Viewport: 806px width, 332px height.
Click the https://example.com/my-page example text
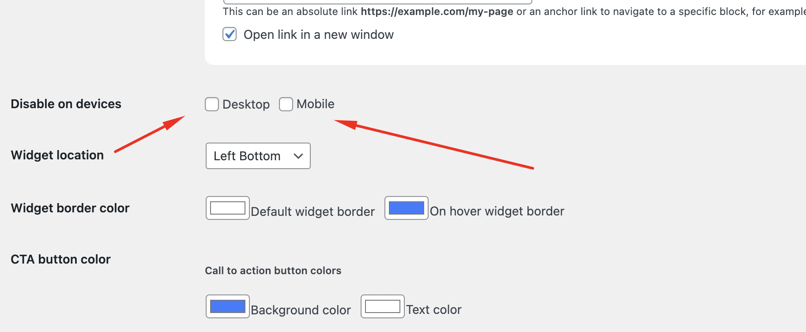coord(437,11)
